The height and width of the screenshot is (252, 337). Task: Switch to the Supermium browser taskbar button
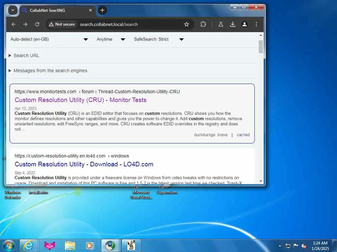coord(110,245)
